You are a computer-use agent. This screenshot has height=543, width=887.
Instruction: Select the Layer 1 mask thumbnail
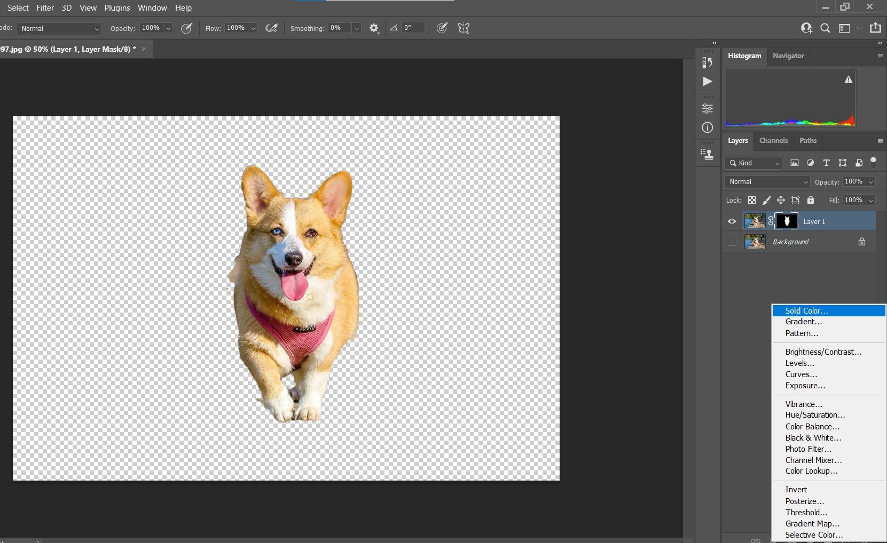(787, 221)
